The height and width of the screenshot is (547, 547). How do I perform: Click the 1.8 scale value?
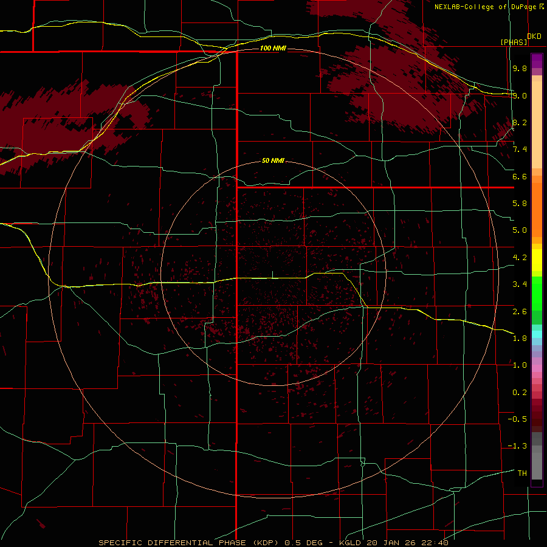point(520,339)
